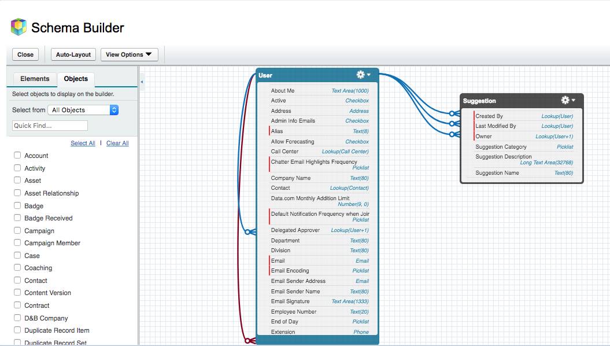610x346 pixels.
Task: Tick the Campaign checkbox
Action: pyautogui.click(x=17, y=230)
